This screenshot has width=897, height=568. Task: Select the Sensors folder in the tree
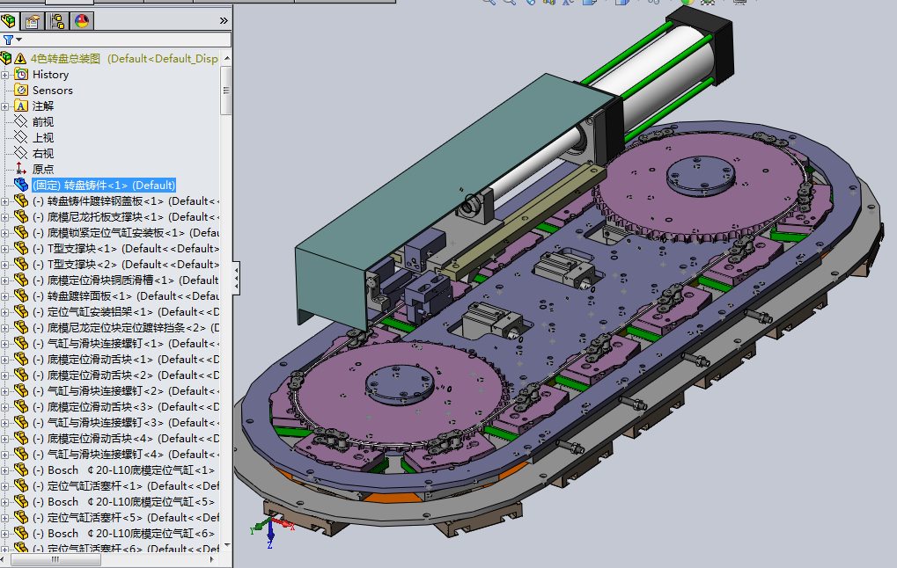[x=52, y=91]
